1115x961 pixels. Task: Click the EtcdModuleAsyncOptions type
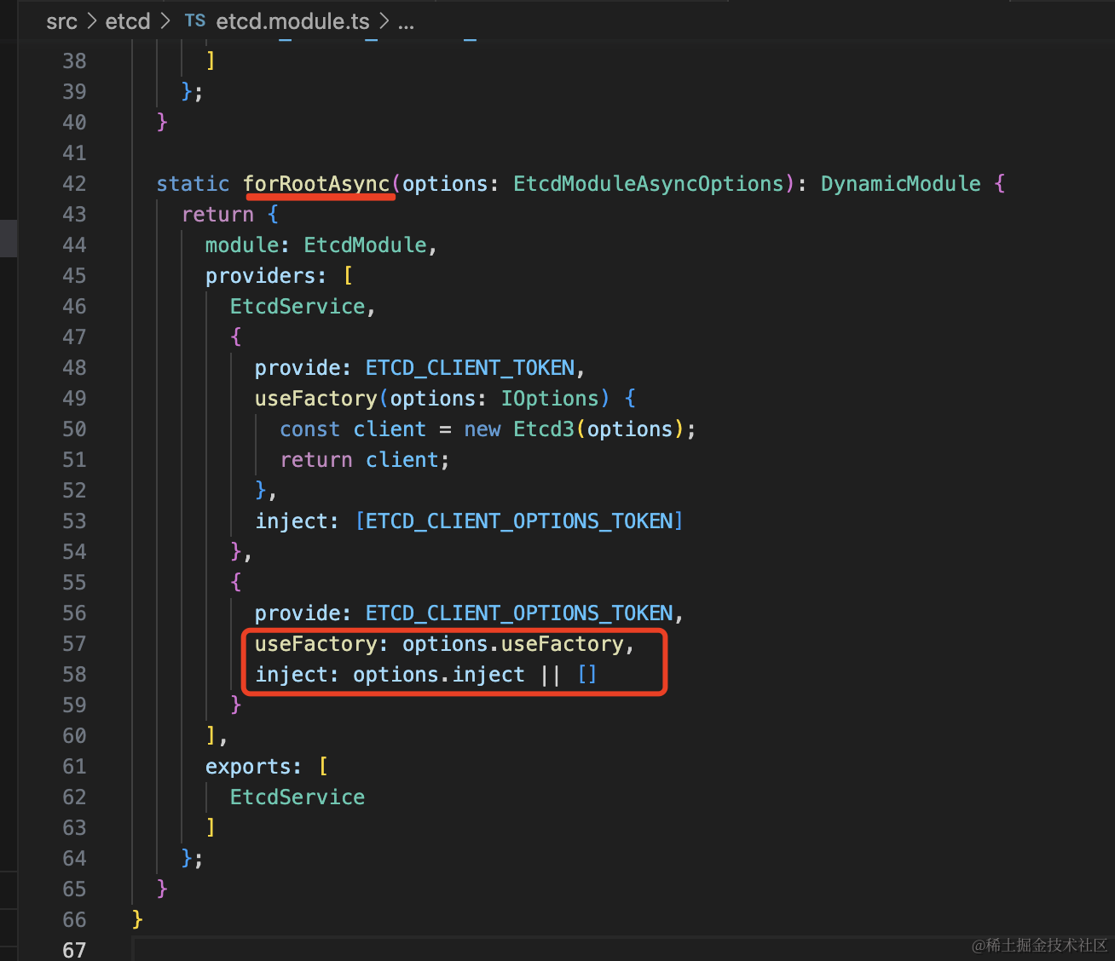point(648,184)
